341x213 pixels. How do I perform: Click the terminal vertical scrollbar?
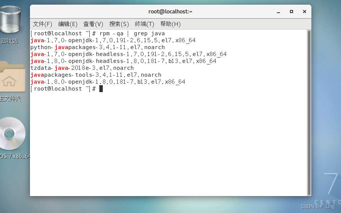pyautogui.click(x=309, y=113)
